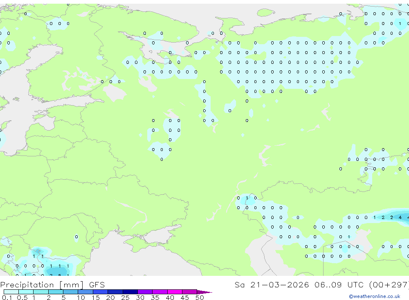409x300 pixels.
Task: Select the 0.1–0.5 mm lightest cyan legend swatch
Action: (11, 292)
